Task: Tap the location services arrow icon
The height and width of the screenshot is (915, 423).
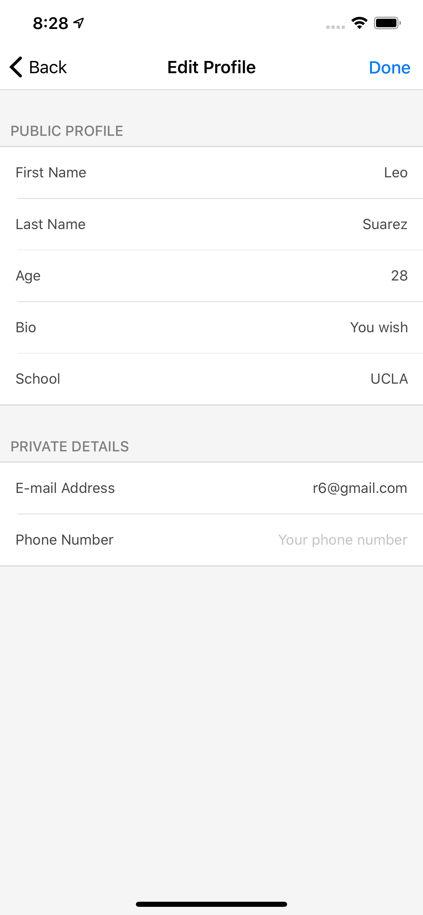Action: click(79, 23)
